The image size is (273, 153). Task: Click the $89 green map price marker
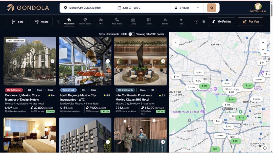click(215, 149)
